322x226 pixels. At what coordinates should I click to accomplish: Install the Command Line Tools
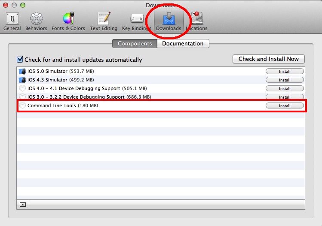[285, 106]
